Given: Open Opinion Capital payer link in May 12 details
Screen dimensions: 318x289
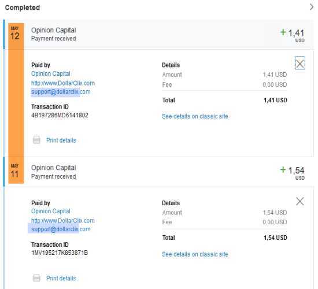Looking at the screenshot, I should point(51,73).
